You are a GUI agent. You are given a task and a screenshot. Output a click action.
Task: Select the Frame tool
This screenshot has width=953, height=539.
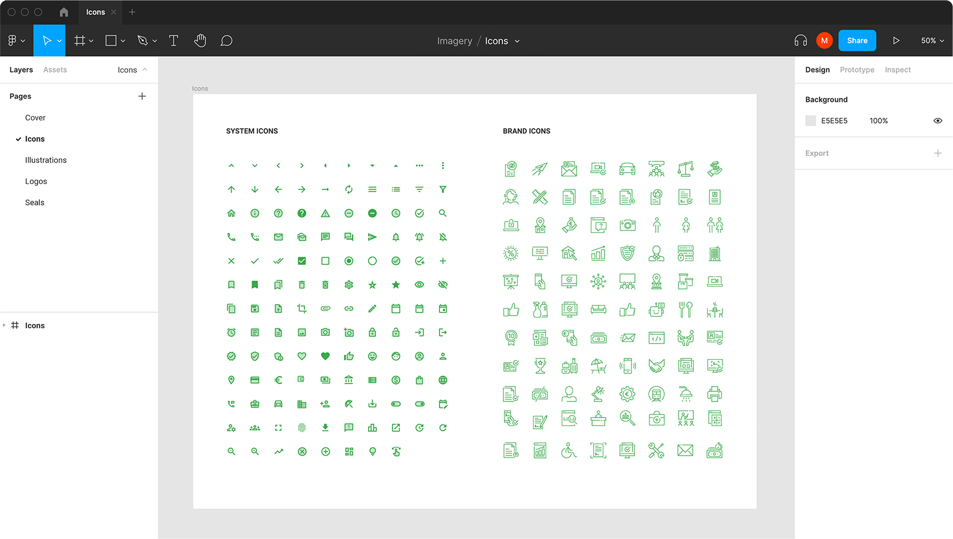coord(79,40)
